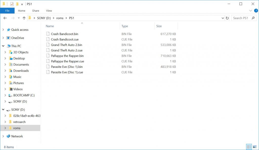Switch to the Home ribbon tab
Image resolution: width=259 pixels, height=150 pixels.
pyautogui.click(x=22, y=11)
